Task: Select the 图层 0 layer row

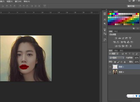Action: [124, 72]
